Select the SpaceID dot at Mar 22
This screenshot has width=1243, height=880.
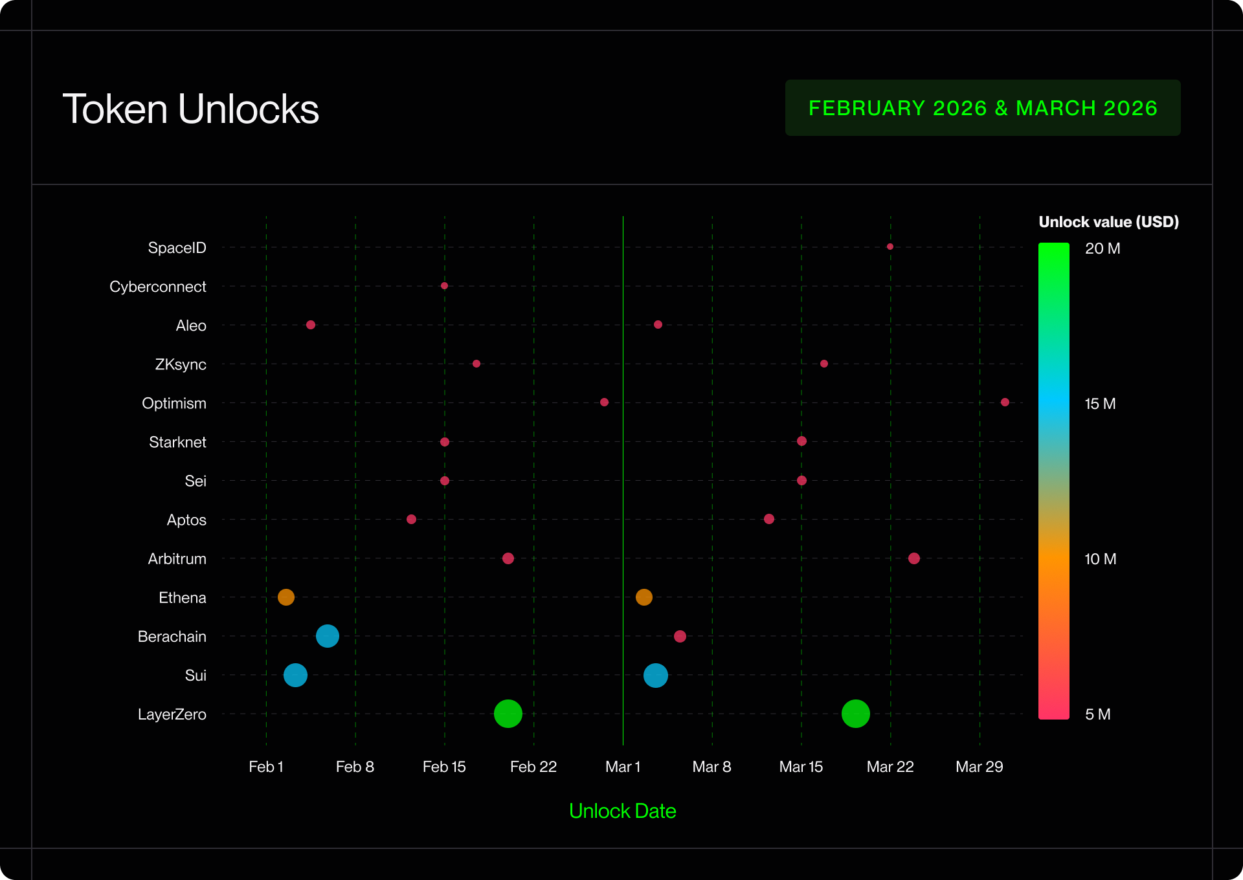point(890,247)
